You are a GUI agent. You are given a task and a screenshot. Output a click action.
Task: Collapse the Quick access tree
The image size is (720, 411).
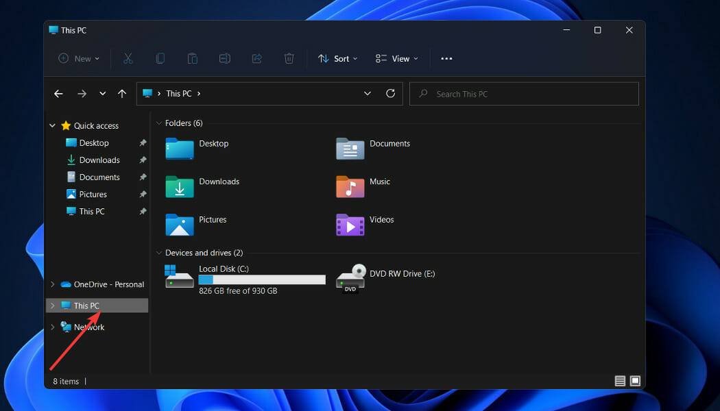pos(53,126)
